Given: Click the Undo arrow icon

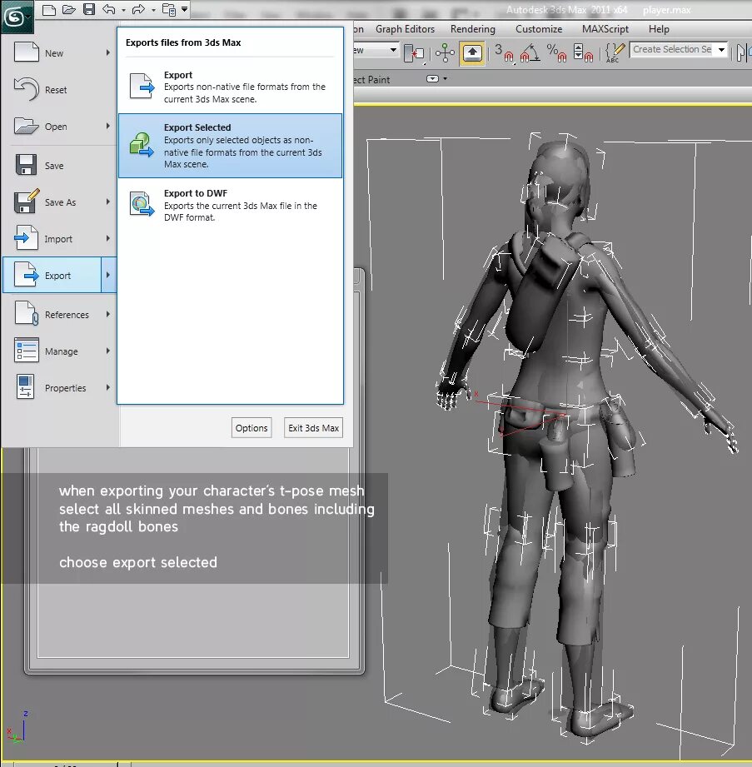Looking at the screenshot, I should [108, 9].
